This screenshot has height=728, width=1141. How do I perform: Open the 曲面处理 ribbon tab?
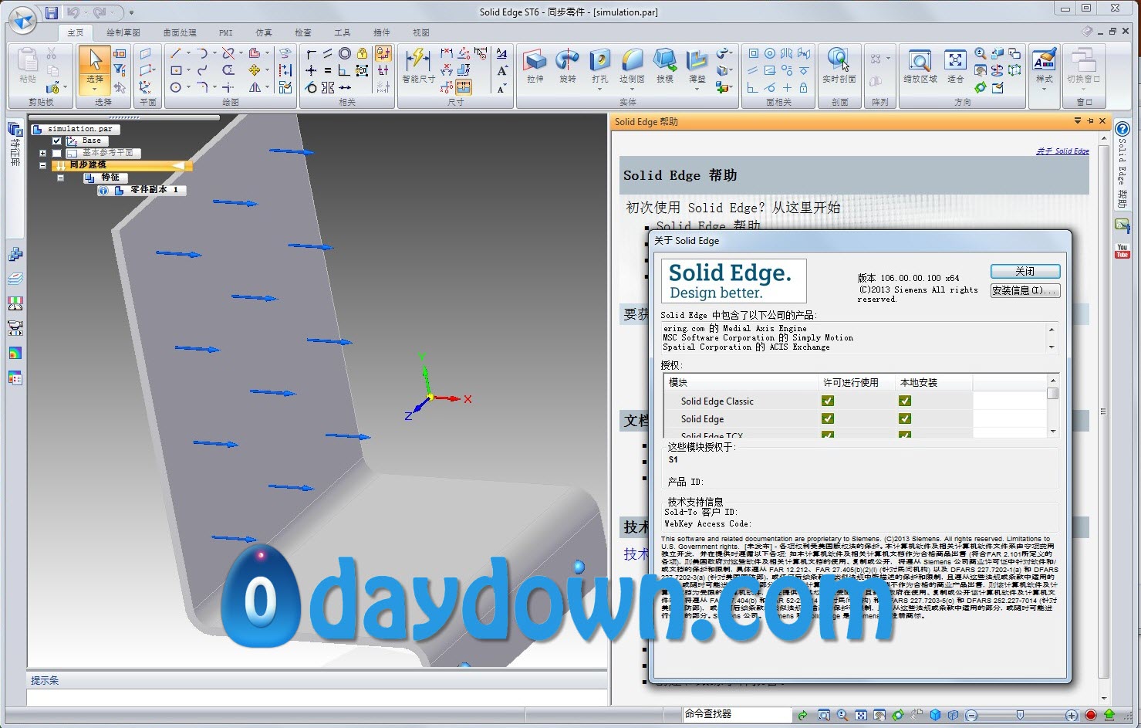click(180, 32)
